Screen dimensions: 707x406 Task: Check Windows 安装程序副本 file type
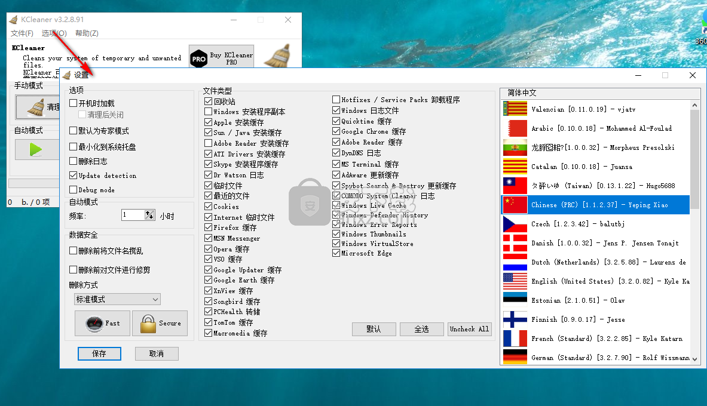[x=209, y=111]
